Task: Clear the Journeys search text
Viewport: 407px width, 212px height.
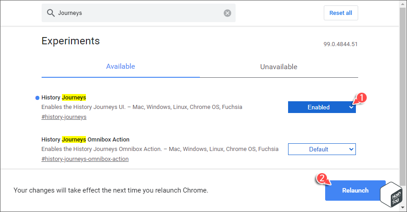Action: (x=227, y=13)
